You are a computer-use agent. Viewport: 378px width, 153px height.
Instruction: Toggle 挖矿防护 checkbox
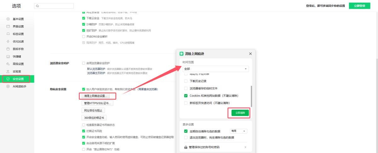83,30
